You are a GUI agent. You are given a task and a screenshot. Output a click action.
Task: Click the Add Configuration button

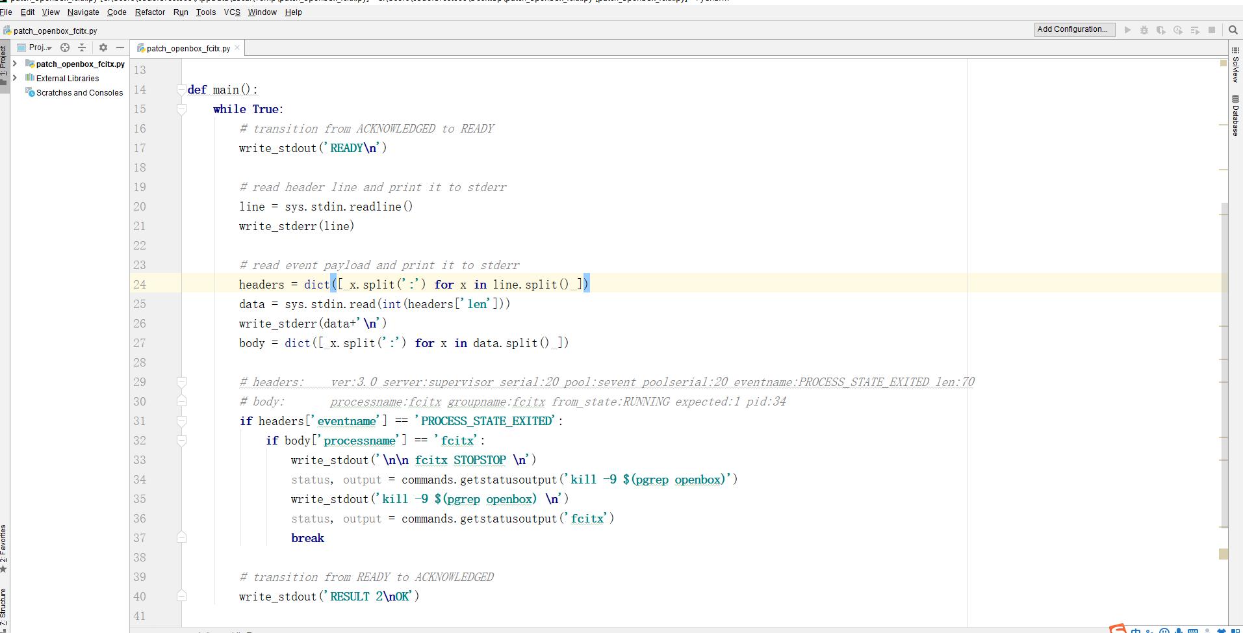1074,29
